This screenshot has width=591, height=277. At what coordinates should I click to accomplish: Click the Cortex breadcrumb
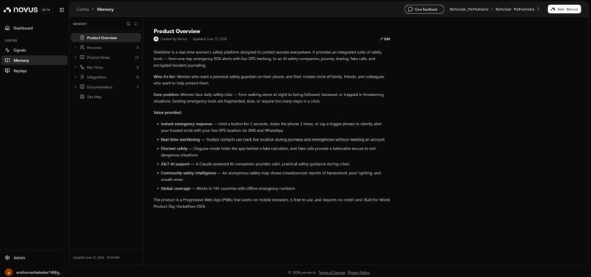(83, 10)
